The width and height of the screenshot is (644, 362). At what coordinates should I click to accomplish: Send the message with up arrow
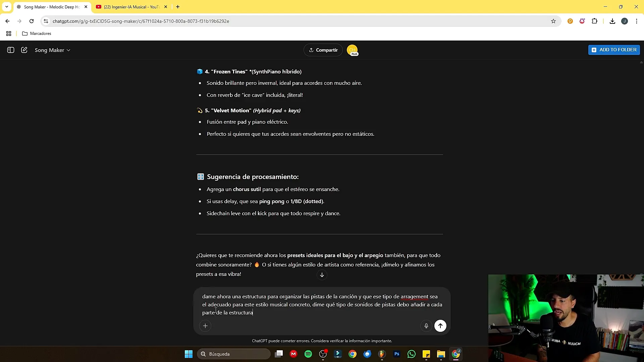pyautogui.click(x=440, y=325)
